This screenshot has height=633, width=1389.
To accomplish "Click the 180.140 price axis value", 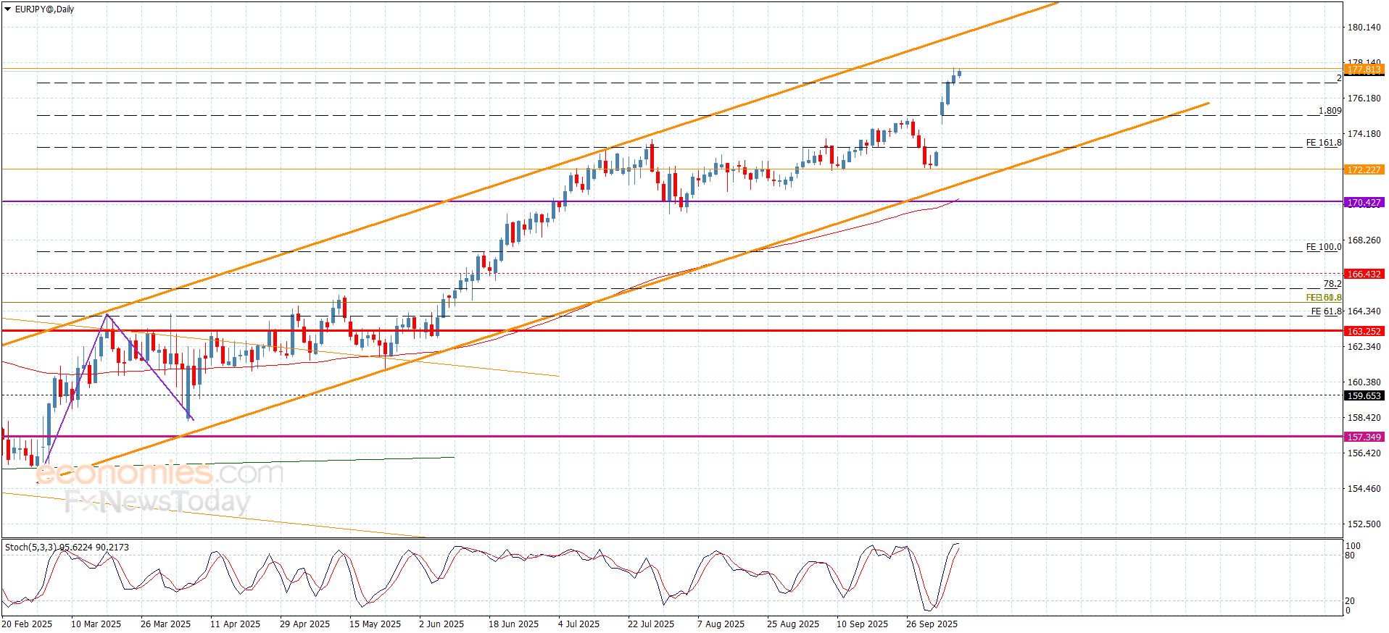I will click(1364, 28).
